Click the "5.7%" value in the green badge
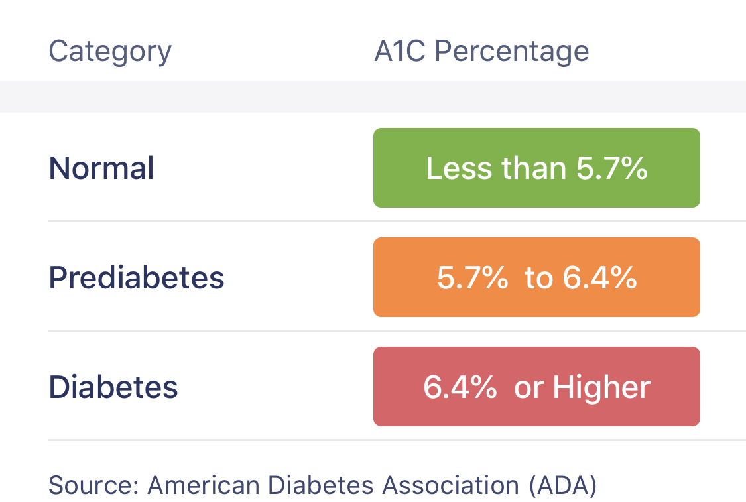Screen dimensions: 746x502 pos(611,168)
